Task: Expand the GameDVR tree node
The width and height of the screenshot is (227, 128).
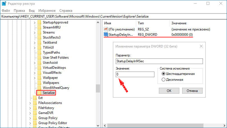Action: tap(30, 113)
